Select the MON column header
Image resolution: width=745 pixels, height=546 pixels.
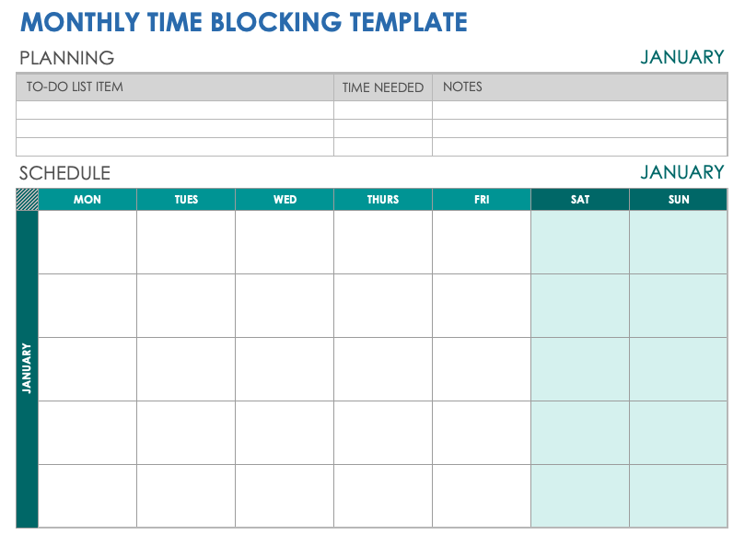(87, 200)
